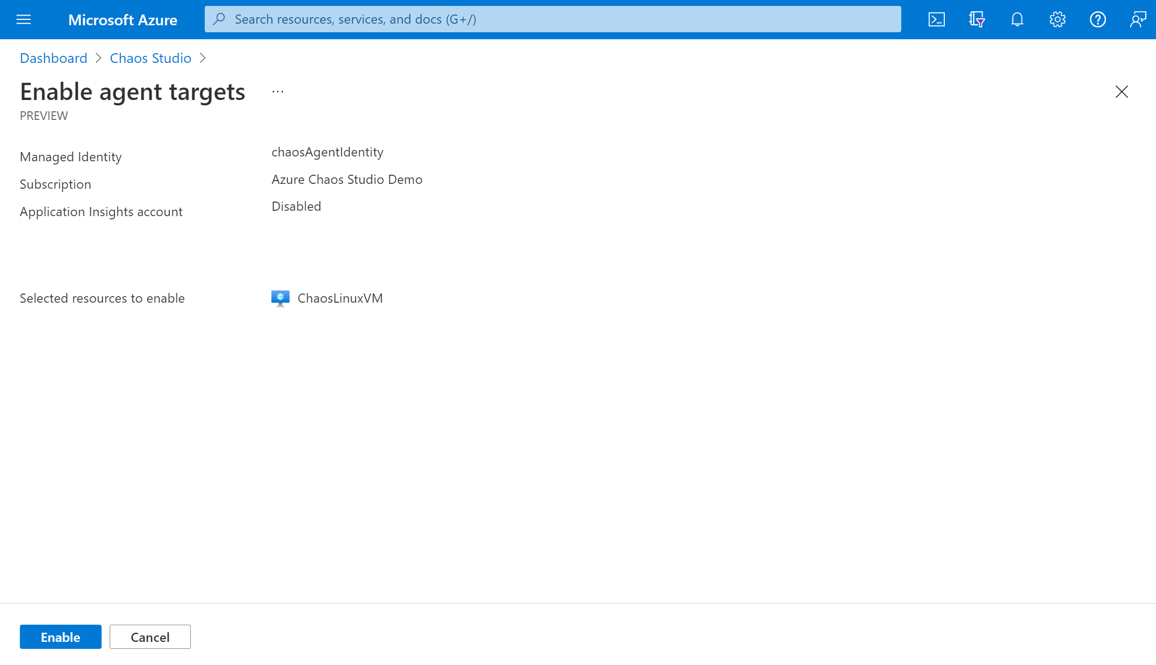Click the Cloud Shell icon
1156x665 pixels.
[x=937, y=19]
